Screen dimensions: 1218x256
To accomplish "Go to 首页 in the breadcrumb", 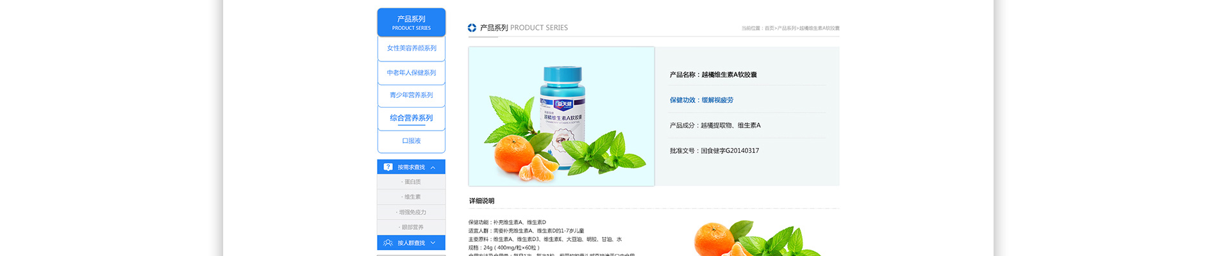I will pyautogui.click(x=769, y=28).
